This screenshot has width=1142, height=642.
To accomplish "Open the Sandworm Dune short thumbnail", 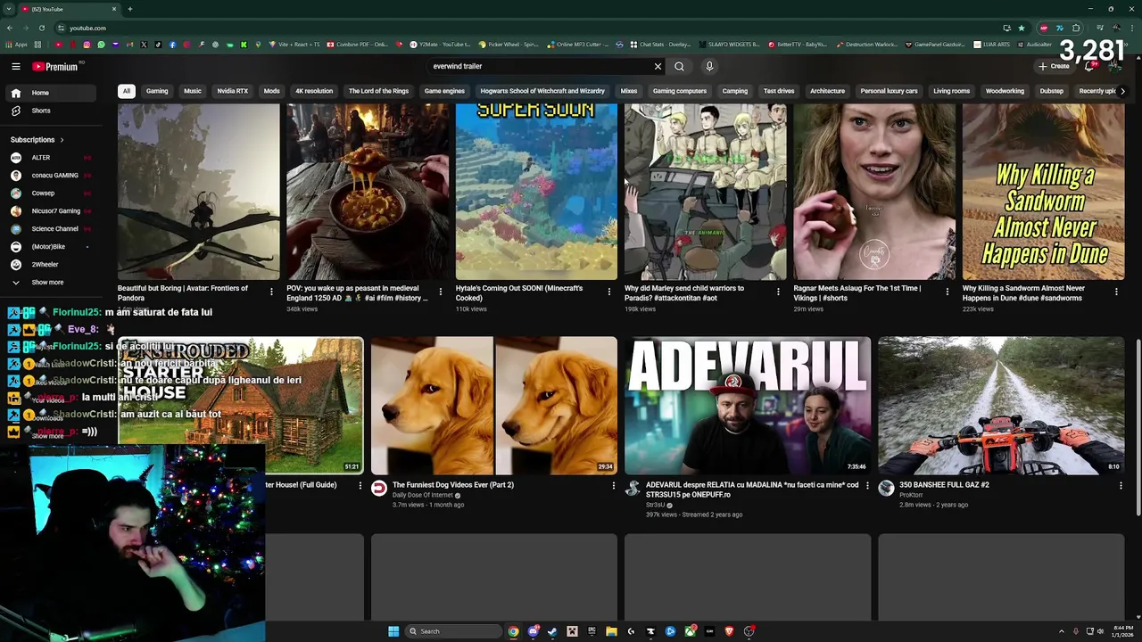I will click(x=1044, y=192).
